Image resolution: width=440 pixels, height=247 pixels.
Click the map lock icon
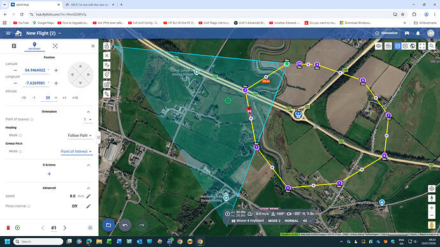tap(106, 46)
